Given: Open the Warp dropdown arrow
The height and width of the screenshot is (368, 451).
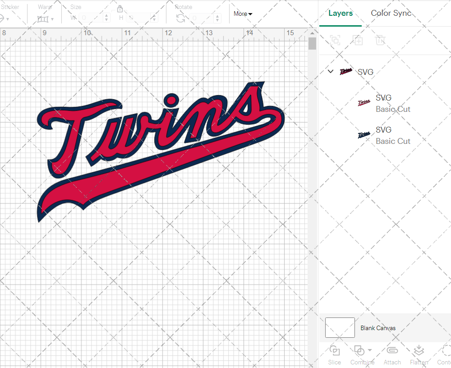Looking at the screenshot, I should [x=52, y=19].
